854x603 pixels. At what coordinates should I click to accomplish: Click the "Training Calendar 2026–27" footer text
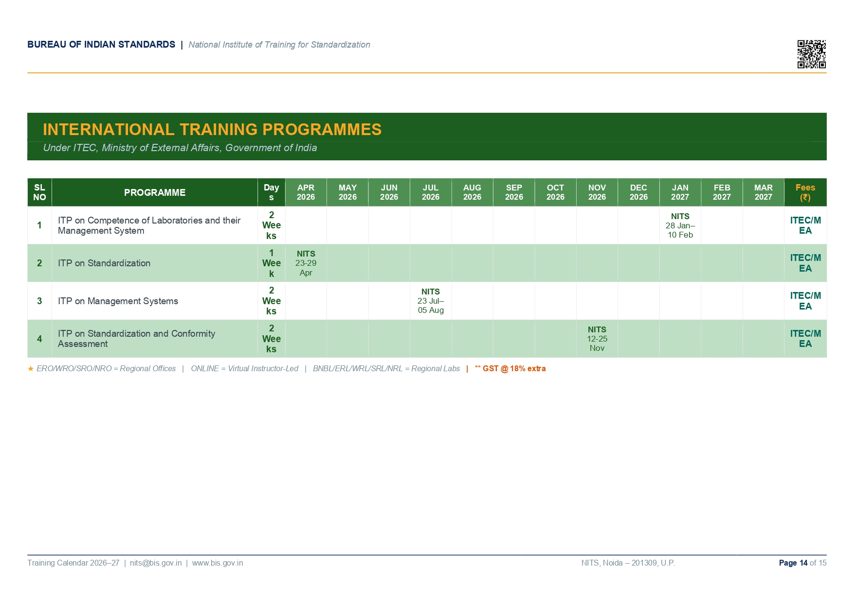coord(73,563)
